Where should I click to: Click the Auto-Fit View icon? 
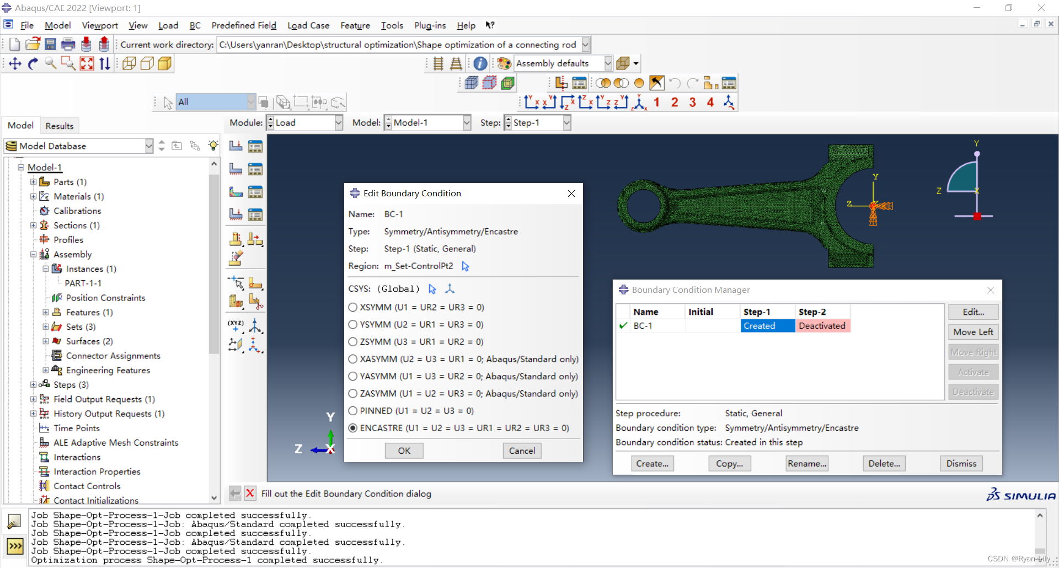click(87, 64)
